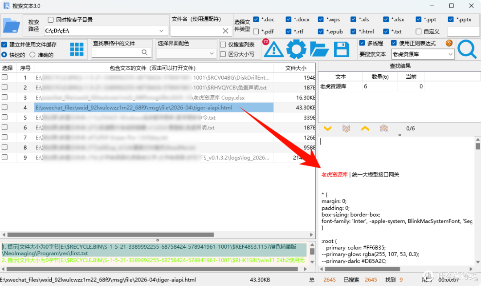Uncheck the *.html file type
481x286 pixels.
click(x=353, y=32)
